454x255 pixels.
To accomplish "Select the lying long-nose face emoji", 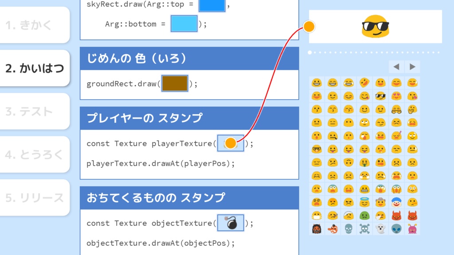I will 412,202.
